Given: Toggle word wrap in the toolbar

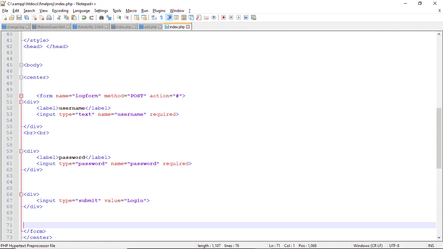Looking at the screenshot, I should click(154, 18).
